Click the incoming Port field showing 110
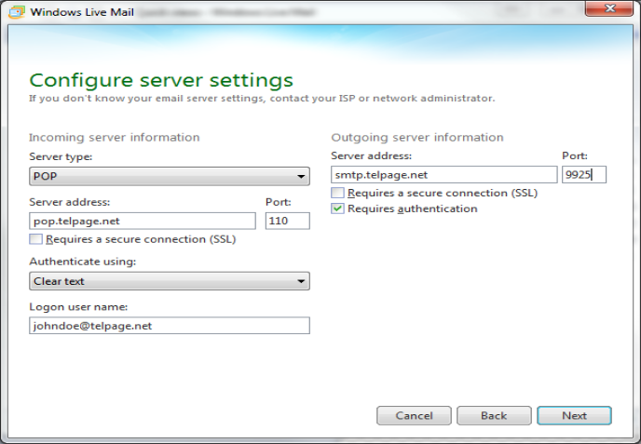The image size is (641, 444). click(287, 221)
